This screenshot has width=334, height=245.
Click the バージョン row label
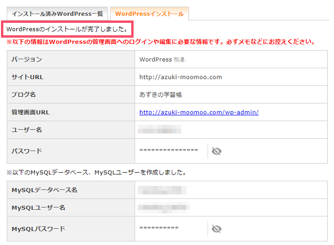tap(27, 59)
